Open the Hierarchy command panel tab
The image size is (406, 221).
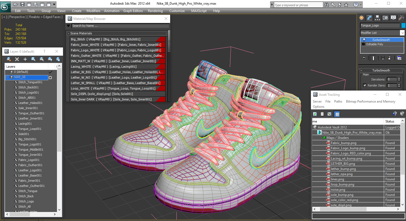click(x=378, y=18)
